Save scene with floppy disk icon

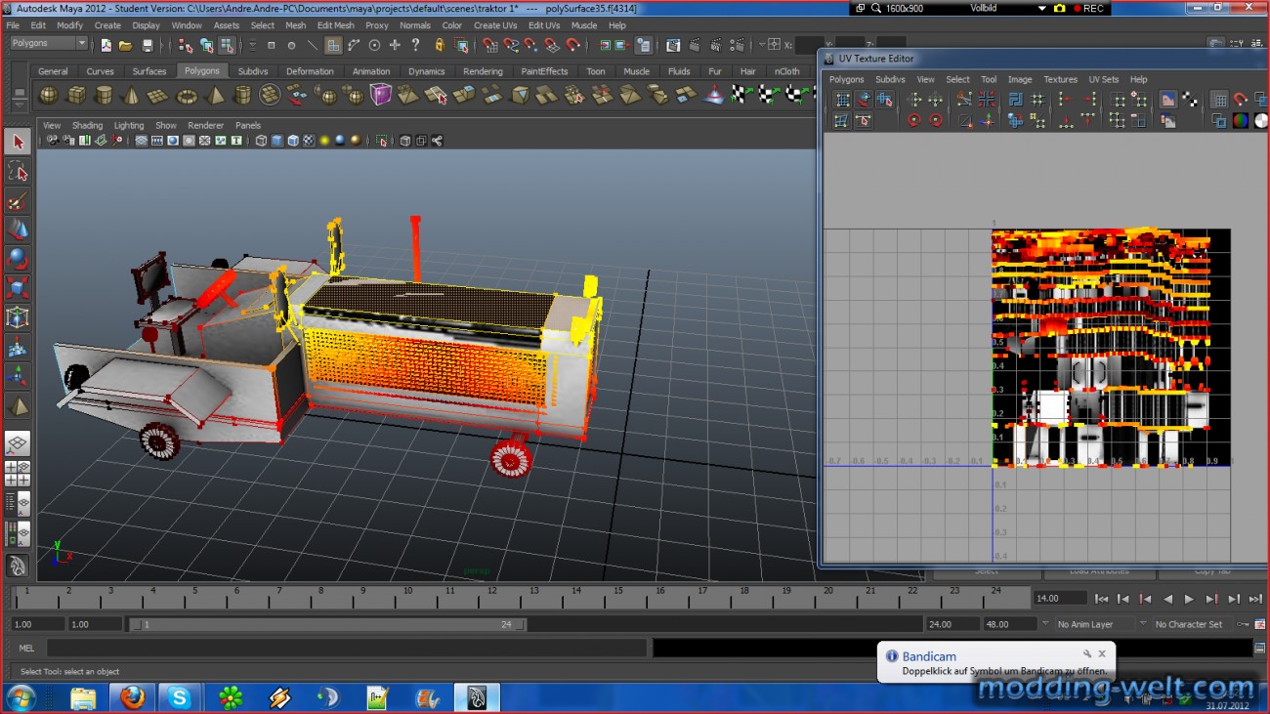click(148, 45)
